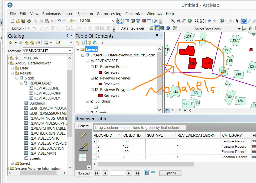The image size is (256, 183).
Task: Click the brush icon in Reviewer Table
Action: coord(83,146)
